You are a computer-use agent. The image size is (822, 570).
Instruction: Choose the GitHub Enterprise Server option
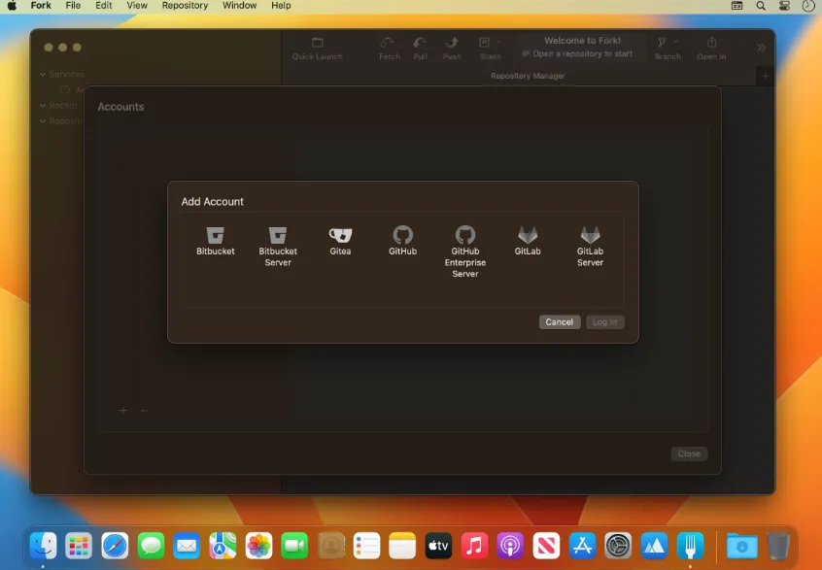click(x=465, y=252)
